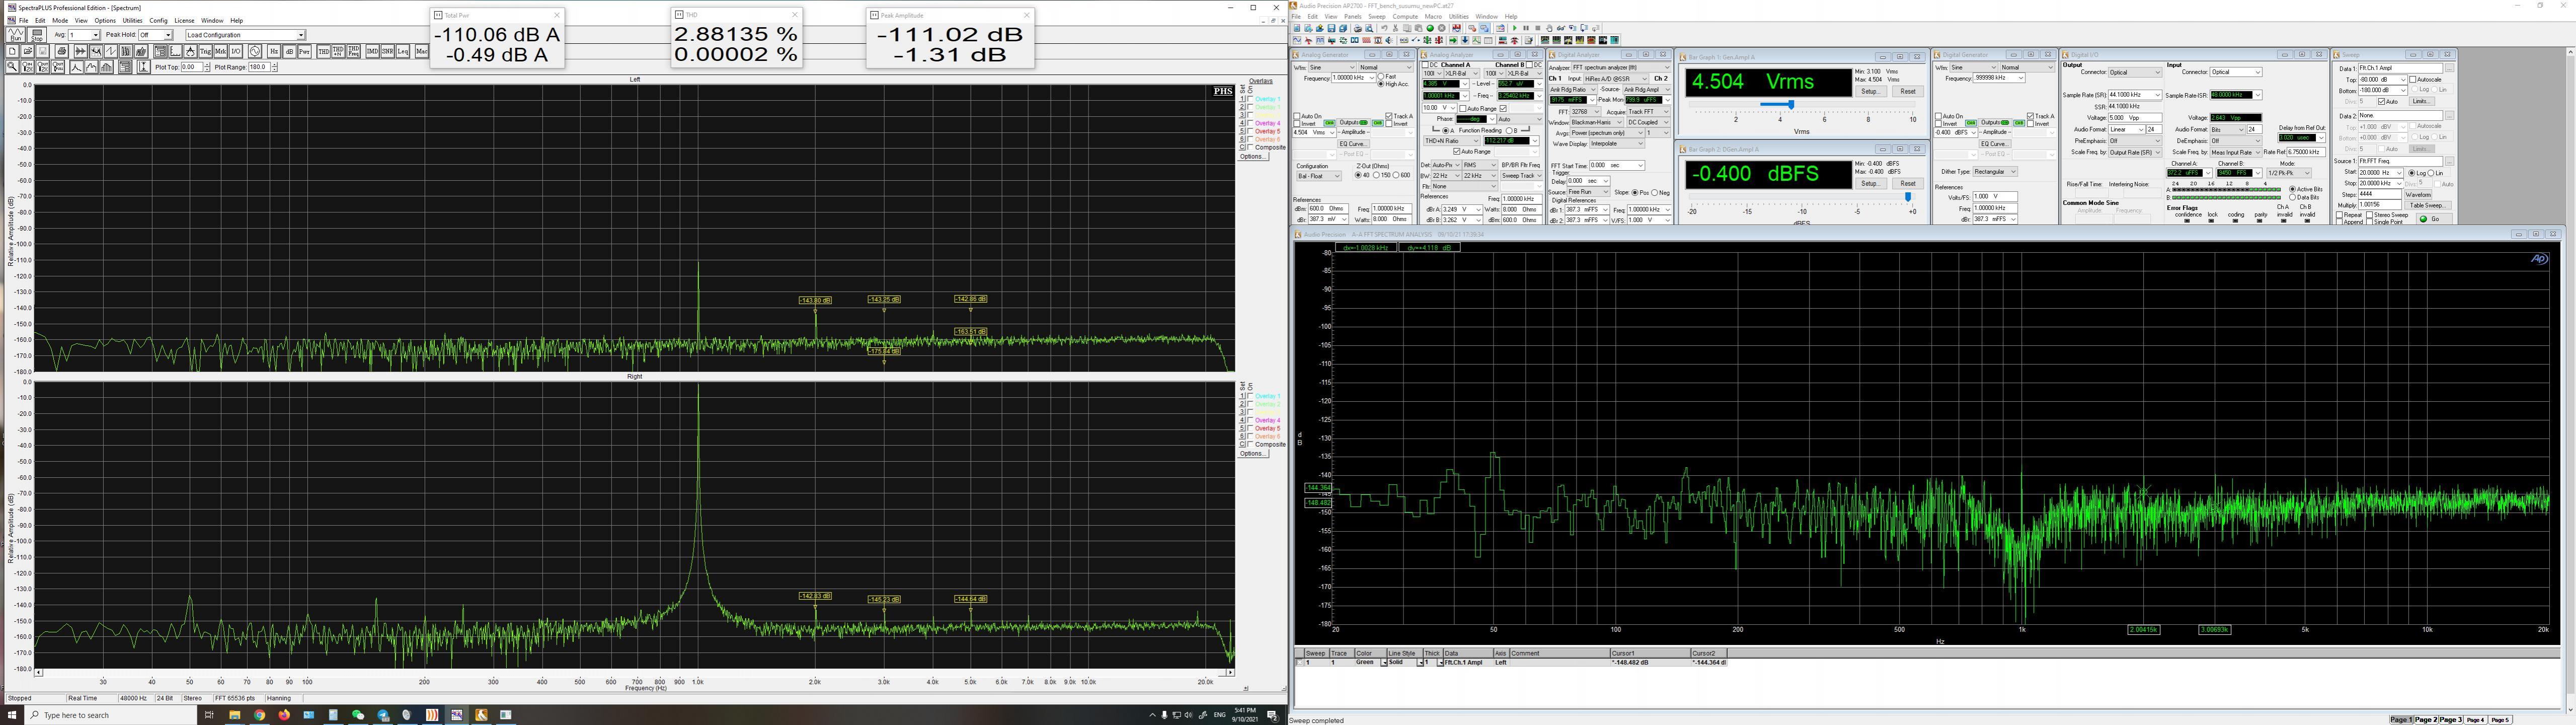
Task: Click the zoom Out Full icon
Action: pos(58,67)
